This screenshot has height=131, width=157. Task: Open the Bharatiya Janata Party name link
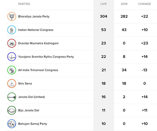pos(34,17)
